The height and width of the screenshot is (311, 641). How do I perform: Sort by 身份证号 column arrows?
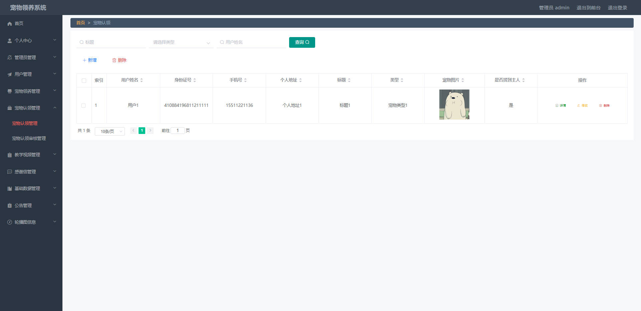pyautogui.click(x=195, y=80)
